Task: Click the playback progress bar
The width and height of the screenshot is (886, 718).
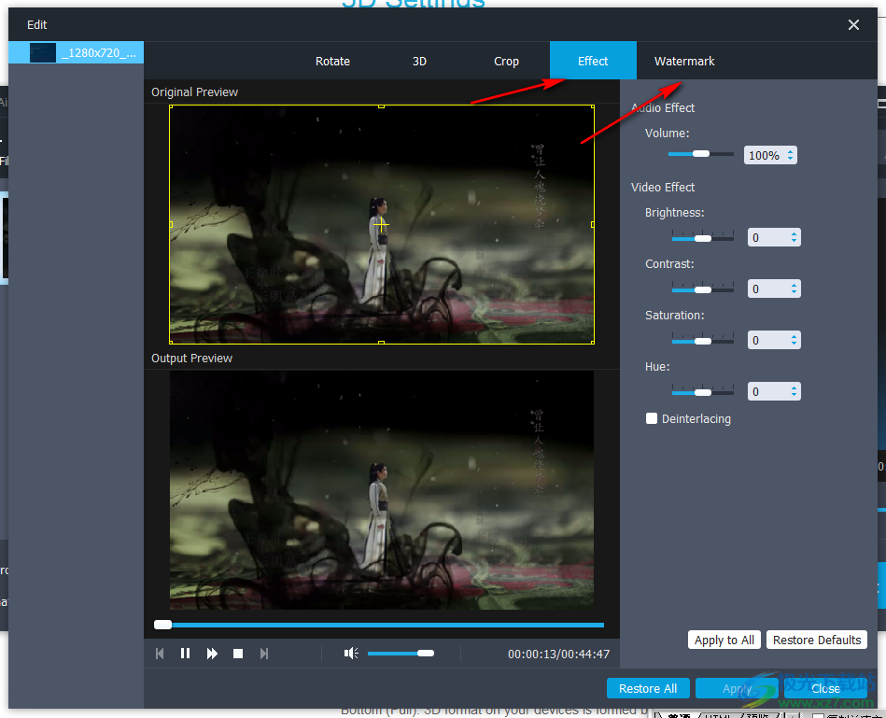Action: (378, 624)
